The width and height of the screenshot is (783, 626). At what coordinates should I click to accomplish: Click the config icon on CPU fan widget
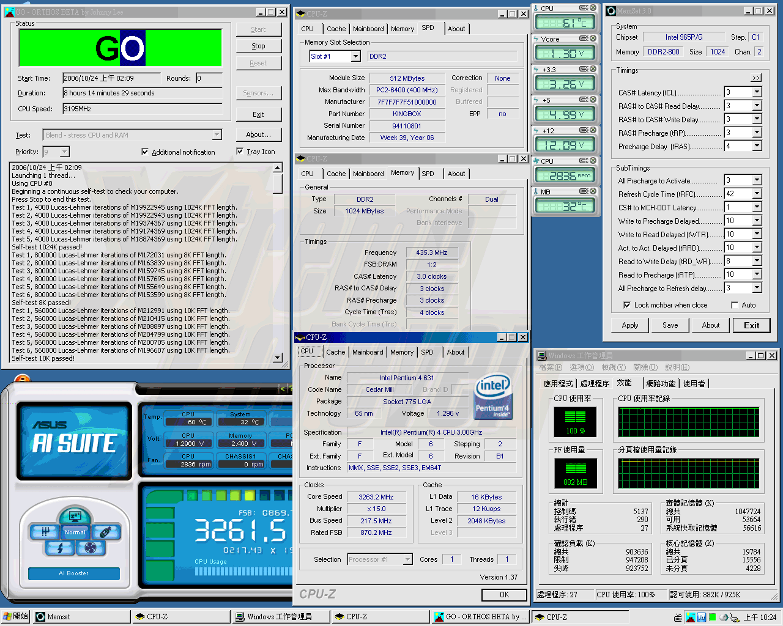pos(584,161)
